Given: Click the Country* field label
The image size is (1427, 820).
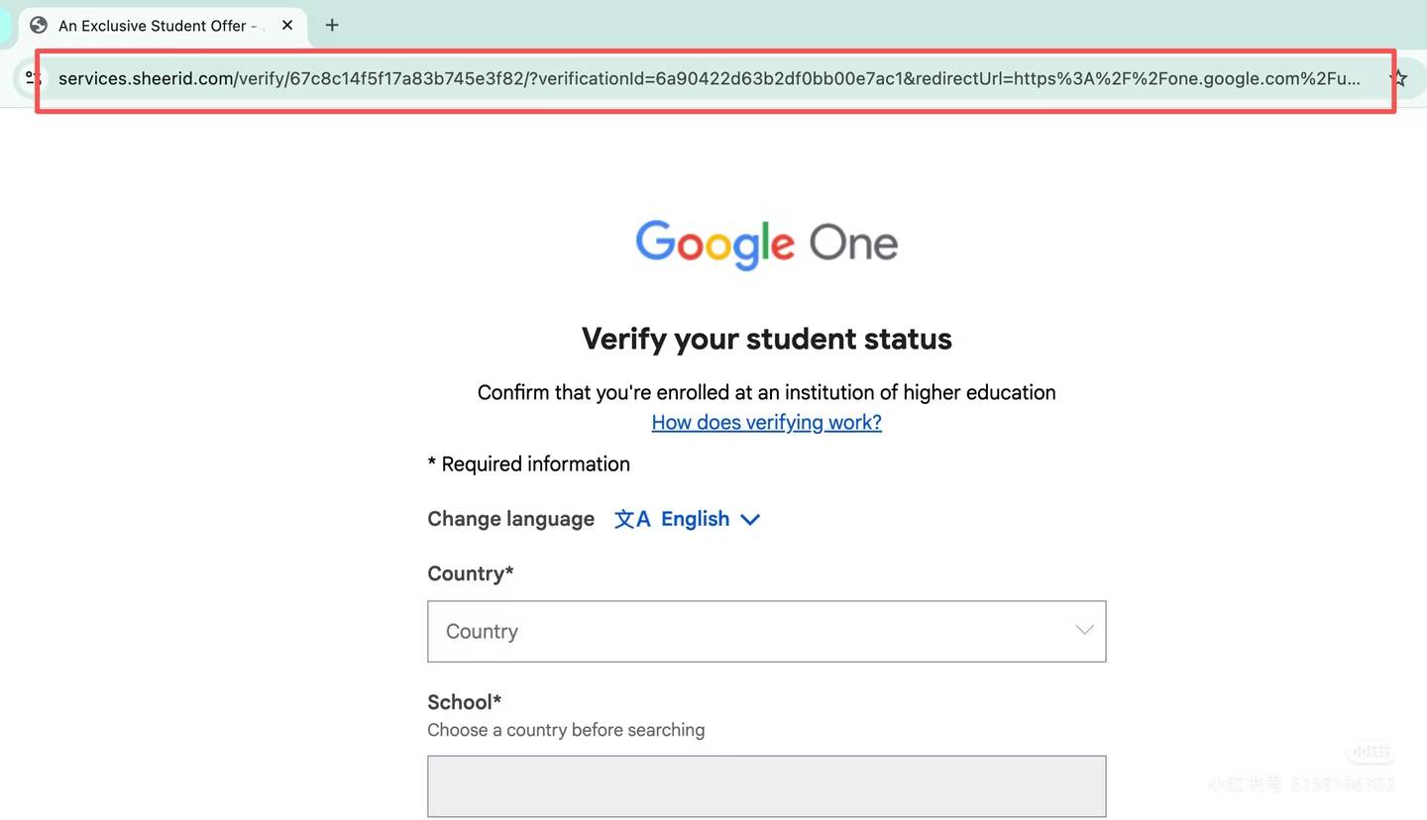Looking at the screenshot, I should pos(471,573).
